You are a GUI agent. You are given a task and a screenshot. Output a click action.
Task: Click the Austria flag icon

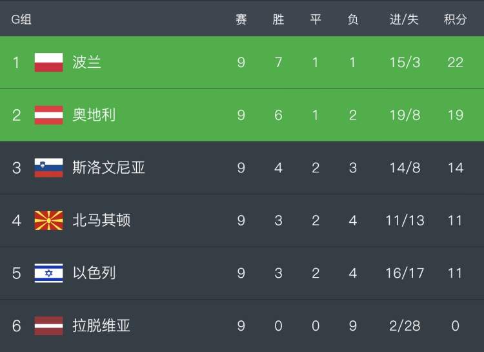click(x=49, y=115)
